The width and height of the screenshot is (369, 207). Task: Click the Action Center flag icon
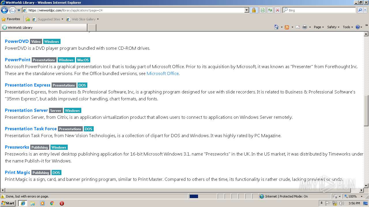click(328, 203)
